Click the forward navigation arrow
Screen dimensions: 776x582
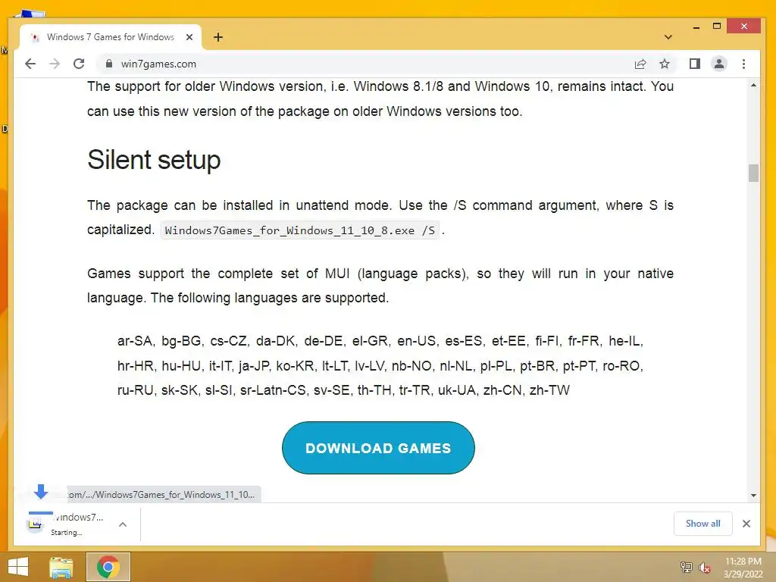[55, 64]
